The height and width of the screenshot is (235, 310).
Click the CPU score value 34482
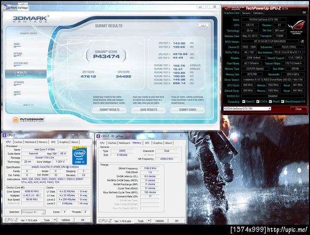click(123, 76)
